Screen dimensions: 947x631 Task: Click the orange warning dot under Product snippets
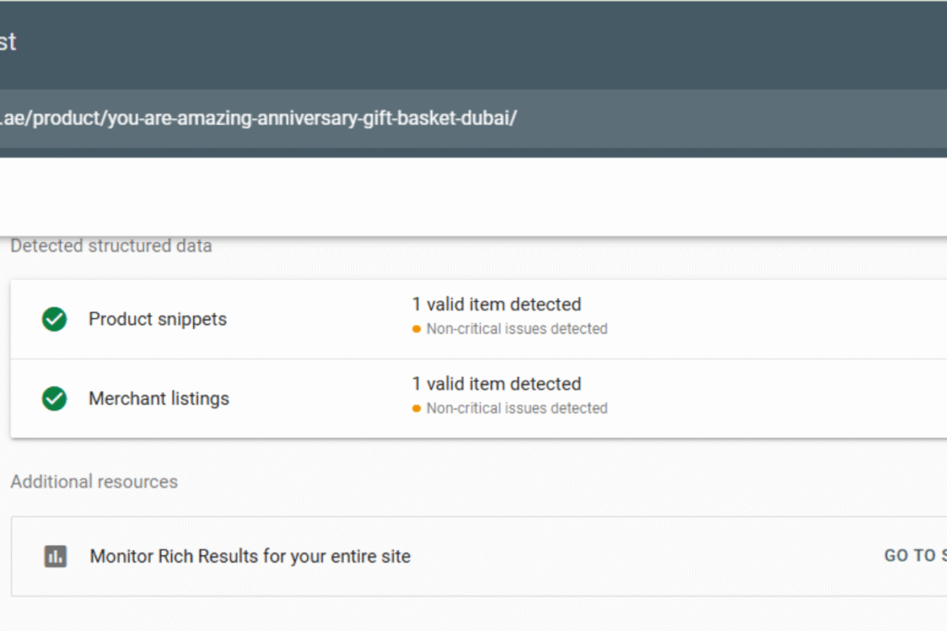coord(417,330)
